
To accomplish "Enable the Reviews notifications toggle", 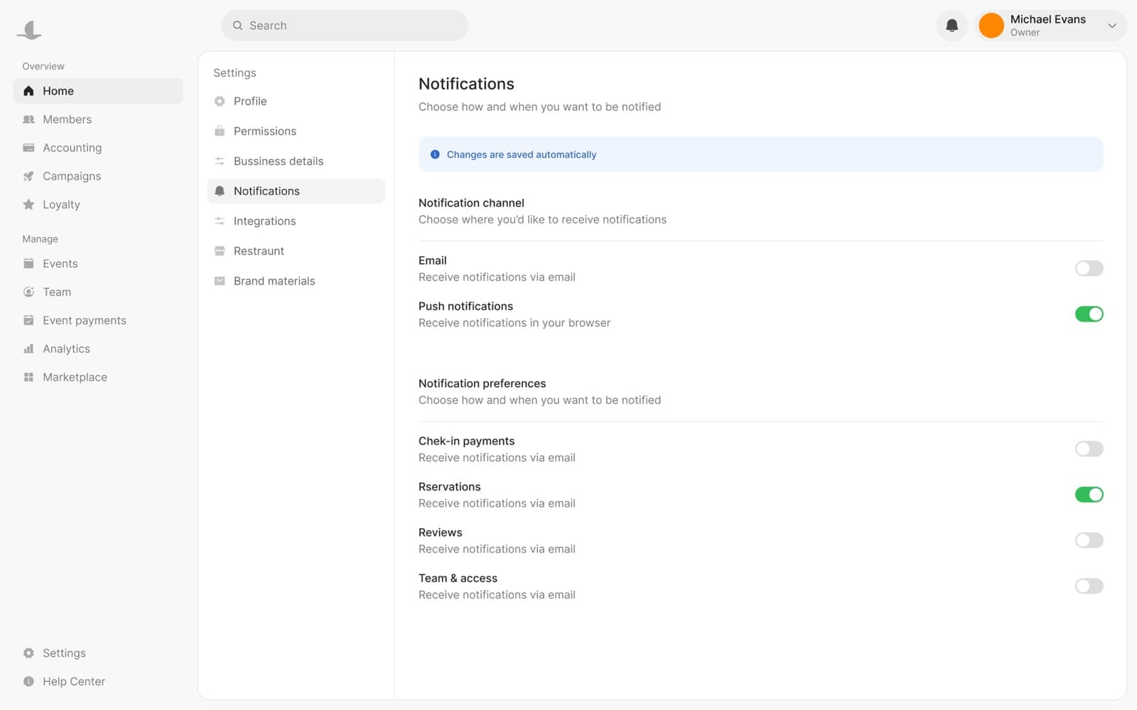I will point(1089,540).
